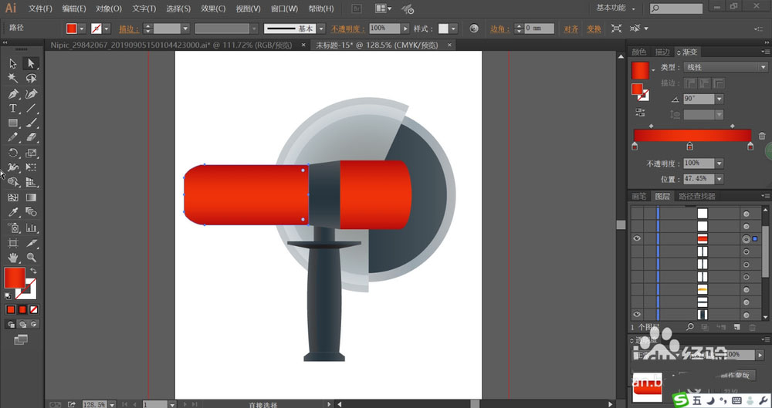Open 文件(F) menu
The height and width of the screenshot is (408, 772).
tap(40, 8)
